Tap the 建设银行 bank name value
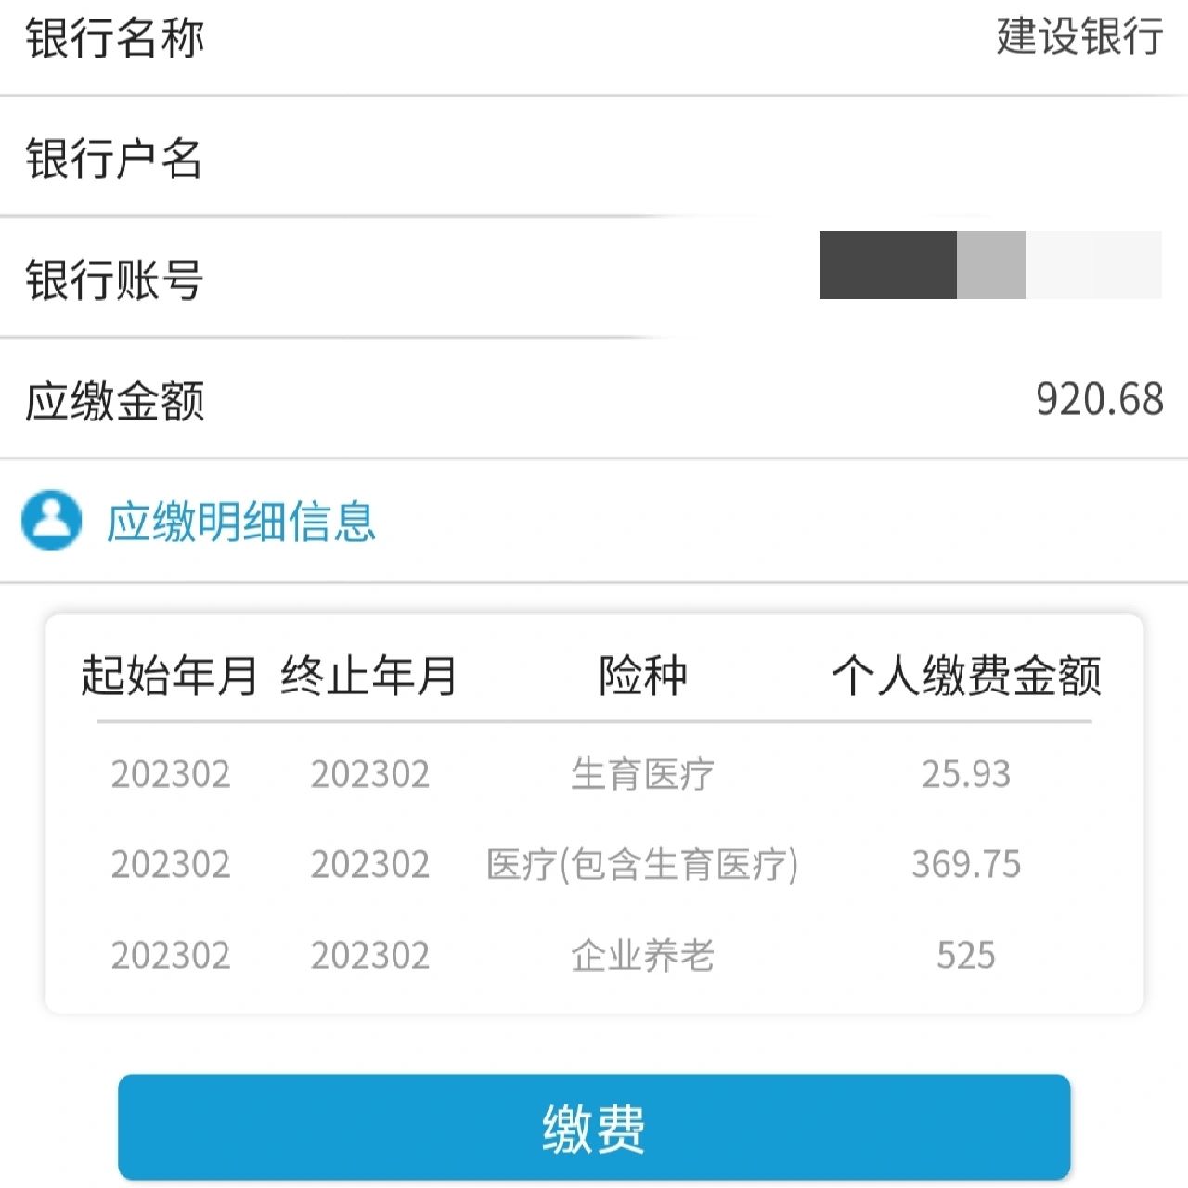 1079,37
